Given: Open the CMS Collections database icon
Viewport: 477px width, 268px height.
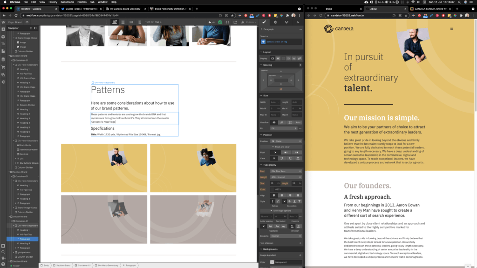Looking at the screenshot, I should pyautogui.click(x=3, y=60).
